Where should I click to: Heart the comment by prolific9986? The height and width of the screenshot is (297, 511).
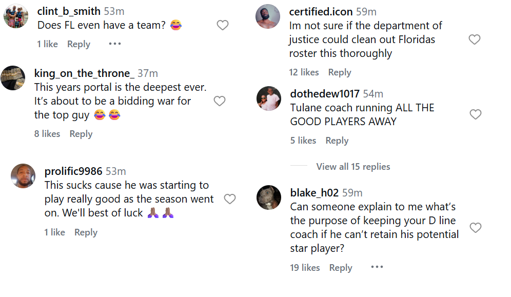point(230,199)
